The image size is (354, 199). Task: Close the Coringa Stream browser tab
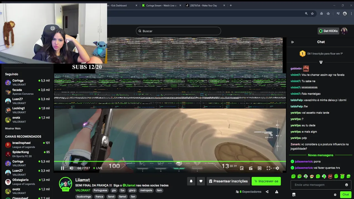pos(180,6)
